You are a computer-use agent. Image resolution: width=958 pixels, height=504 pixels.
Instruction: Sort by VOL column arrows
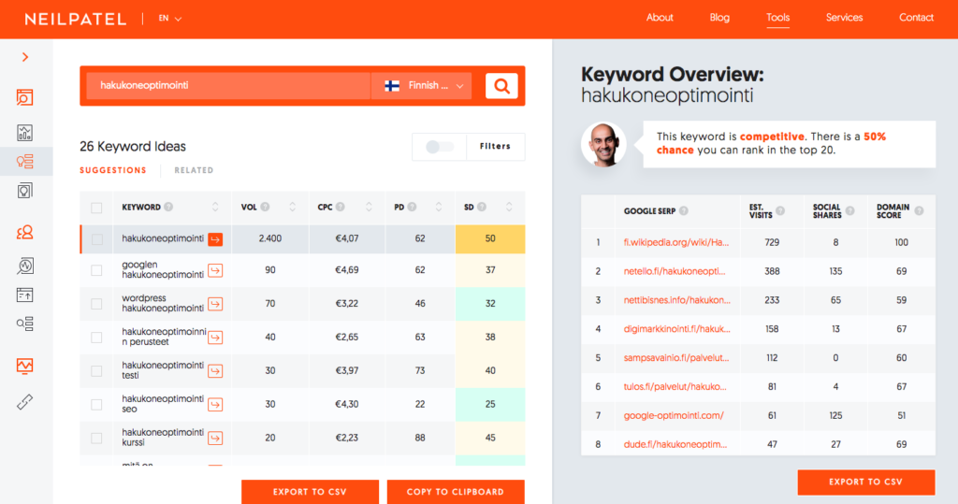(292, 207)
